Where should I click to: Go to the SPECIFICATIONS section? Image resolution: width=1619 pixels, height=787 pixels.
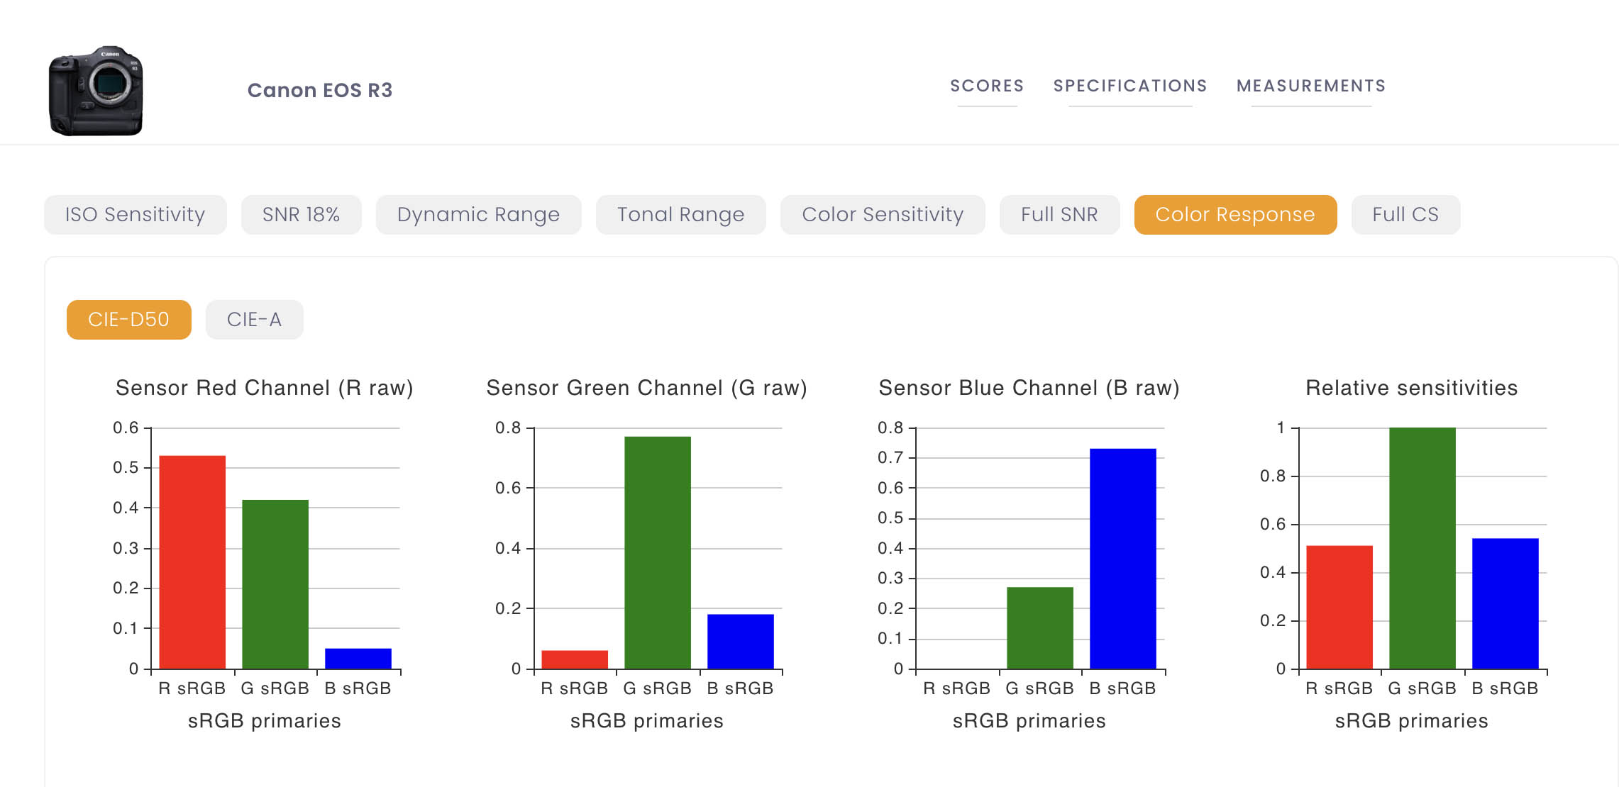(x=1130, y=86)
